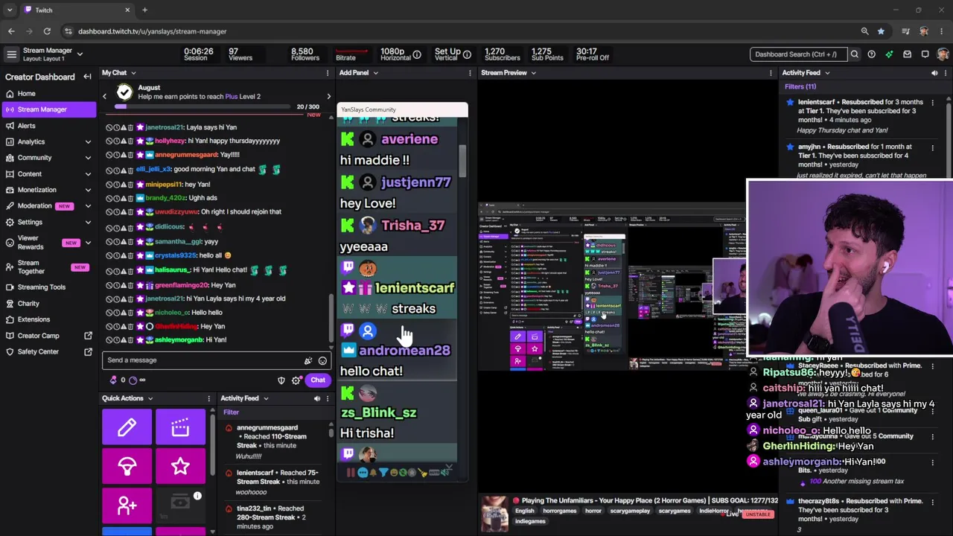Open the inbox mail icon

[x=907, y=54]
